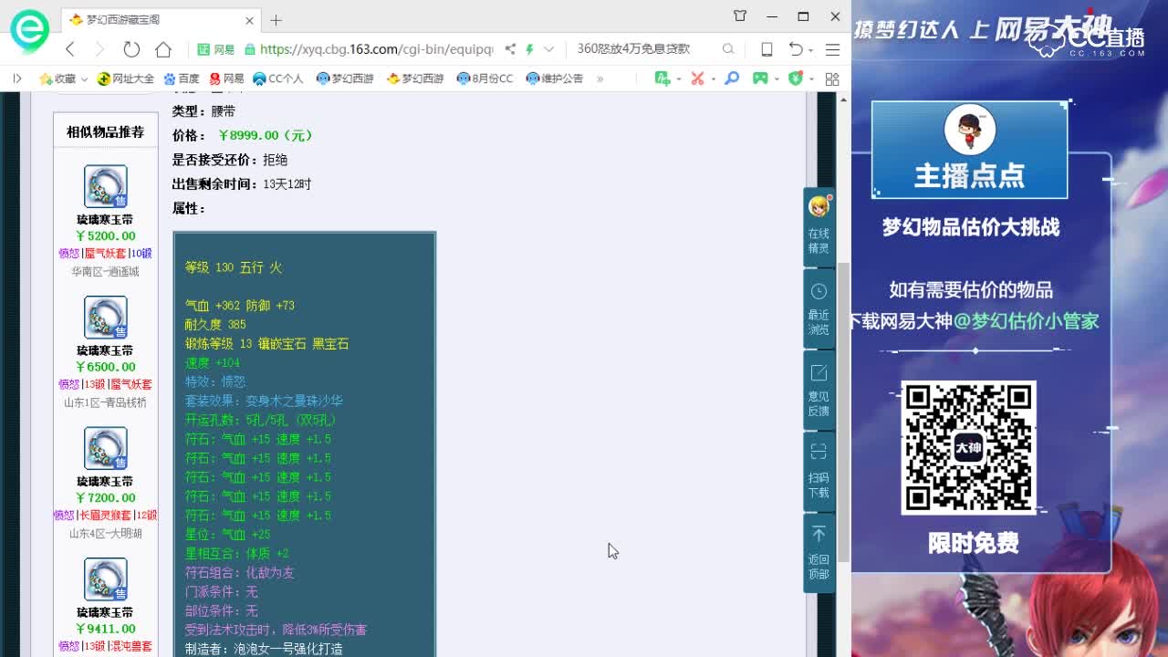This screenshot has height=657, width=1168.
Task: Open the dropdown beside the scissors icon
Action: coord(712,79)
